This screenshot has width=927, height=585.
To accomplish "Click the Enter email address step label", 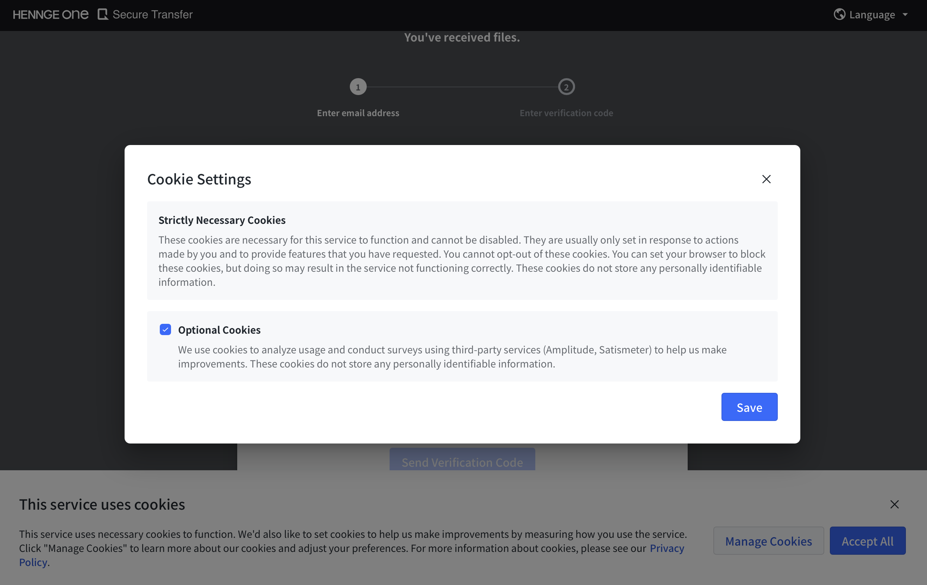I will [358, 113].
